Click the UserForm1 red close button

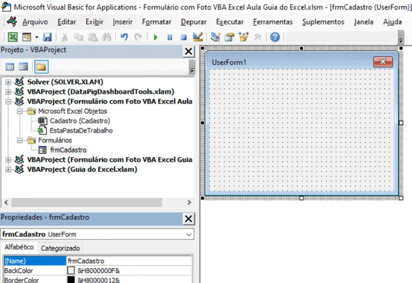pos(383,62)
